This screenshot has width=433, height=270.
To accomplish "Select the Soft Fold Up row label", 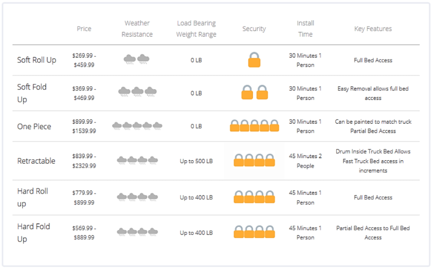I will tap(32, 93).
